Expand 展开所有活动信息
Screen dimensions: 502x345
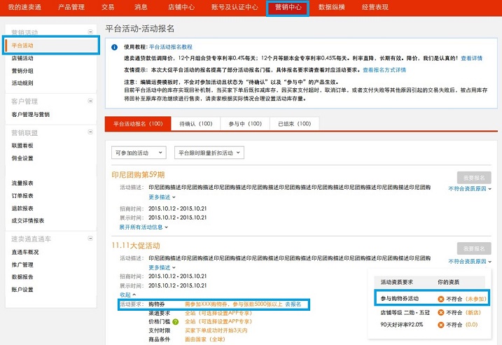(x=144, y=227)
